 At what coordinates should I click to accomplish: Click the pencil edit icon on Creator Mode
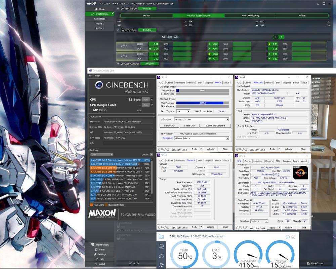[113, 13]
